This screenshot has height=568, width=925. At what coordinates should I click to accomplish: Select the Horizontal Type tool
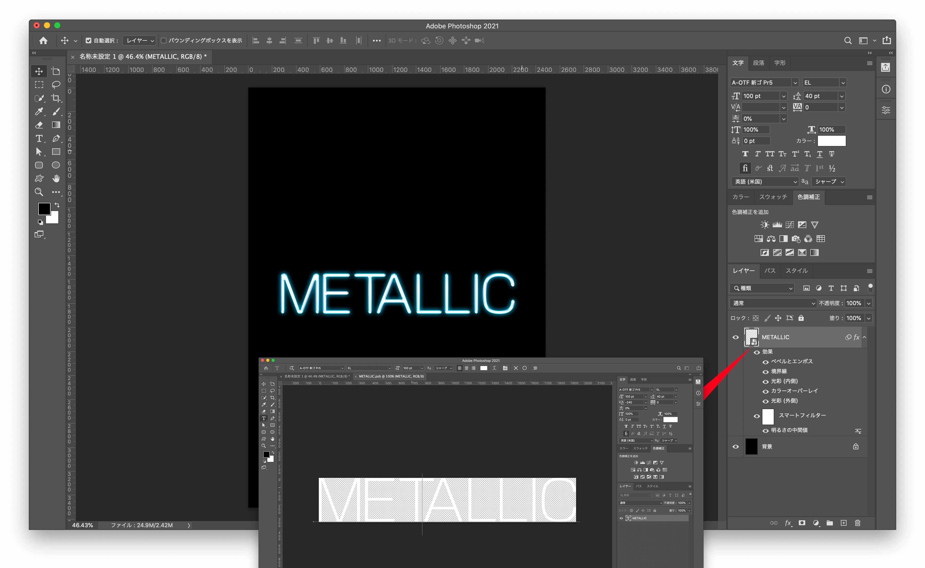pos(39,139)
